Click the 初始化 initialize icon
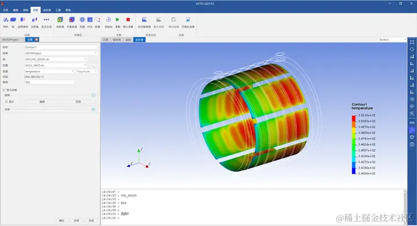The image size is (417, 226). pyautogui.click(x=108, y=20)
